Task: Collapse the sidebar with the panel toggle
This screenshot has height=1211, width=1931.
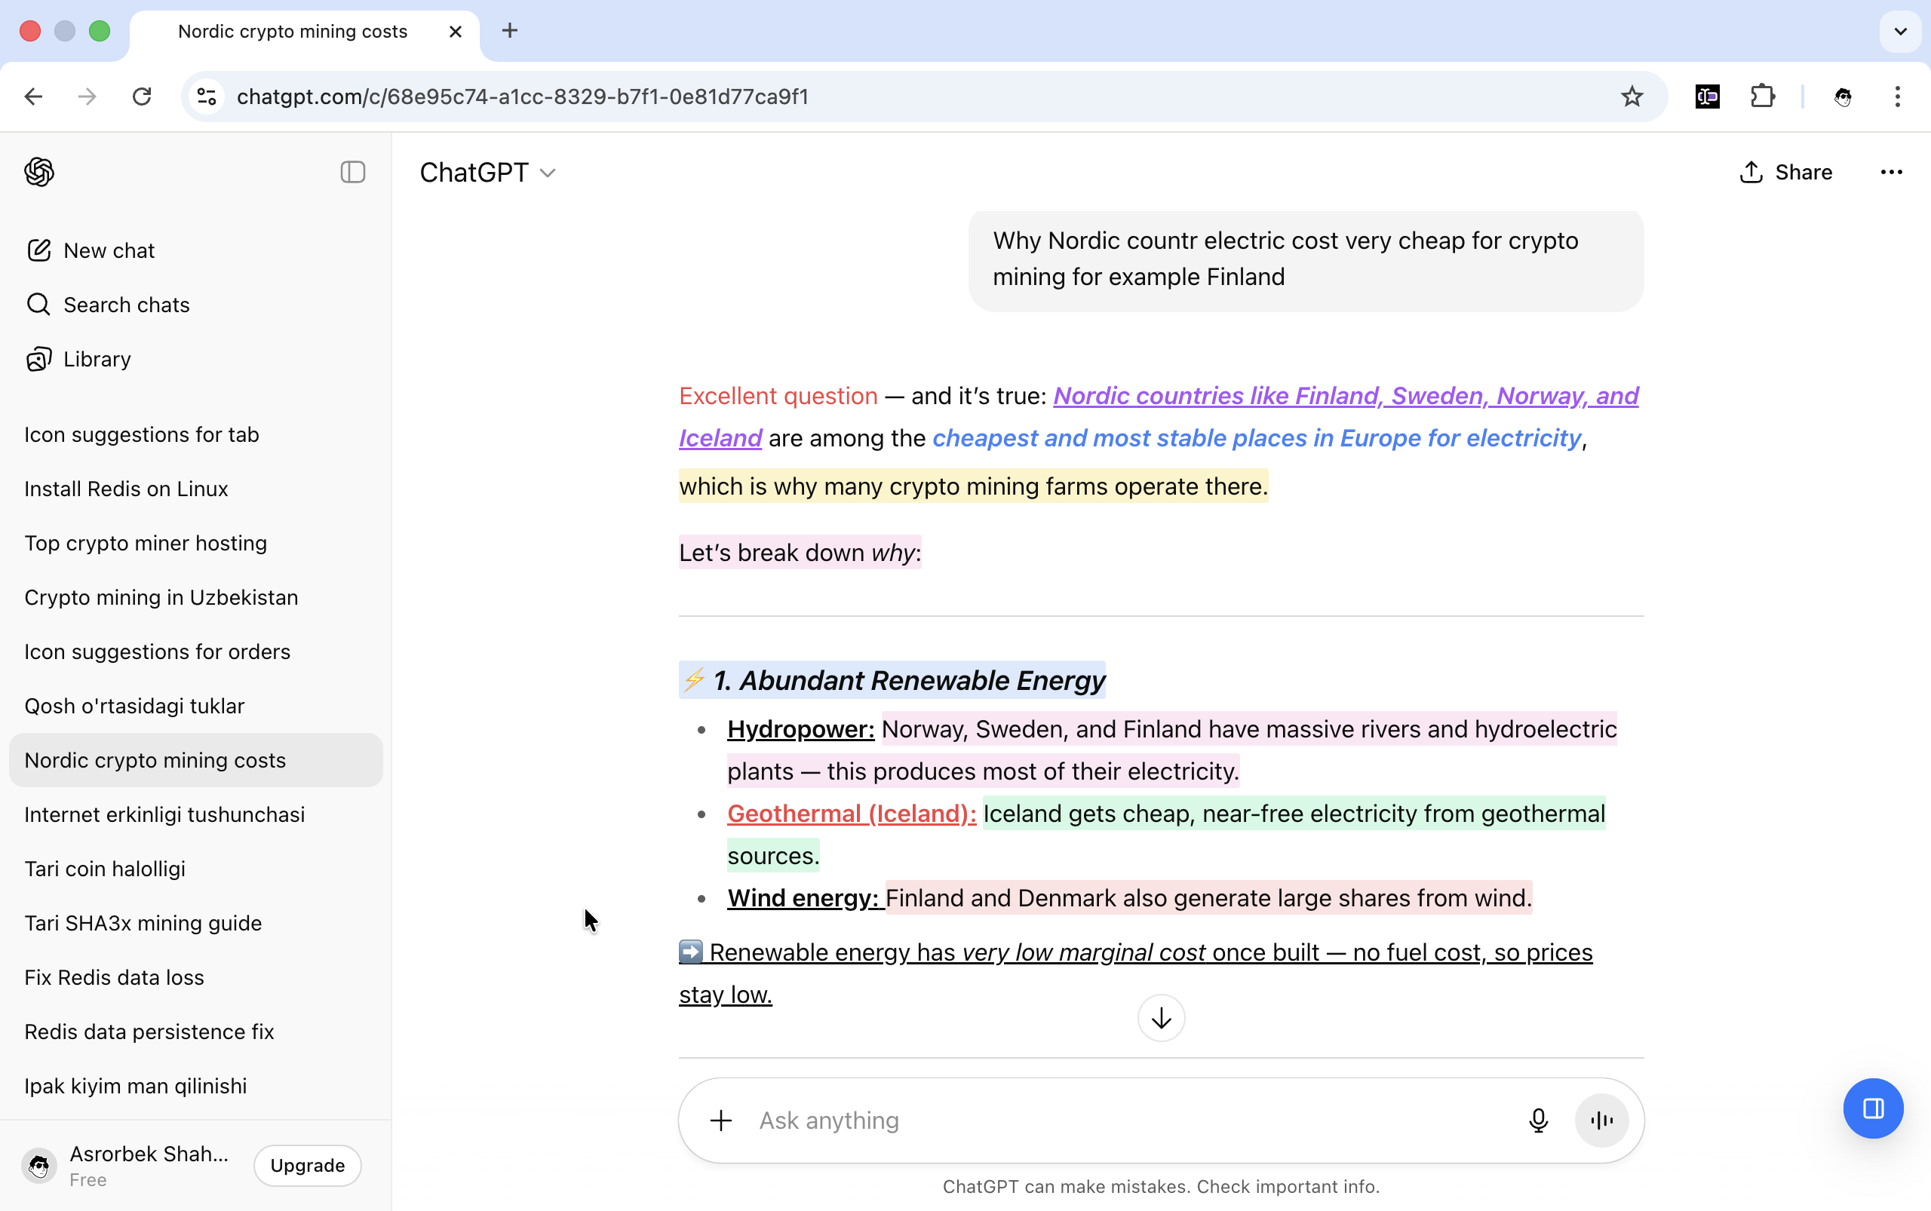Action: coord(352,171)
